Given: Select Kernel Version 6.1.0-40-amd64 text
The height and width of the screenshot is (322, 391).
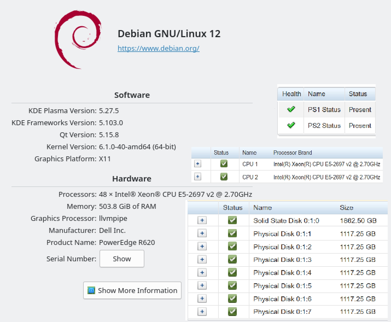Looking at the screenshot, I should (137, 147).
